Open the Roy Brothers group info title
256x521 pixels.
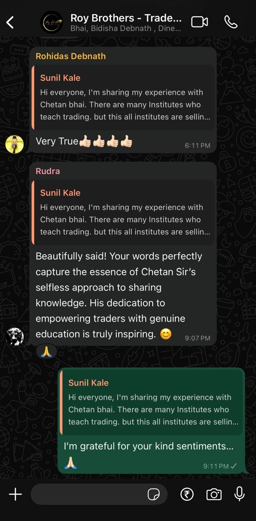[126, 18]
